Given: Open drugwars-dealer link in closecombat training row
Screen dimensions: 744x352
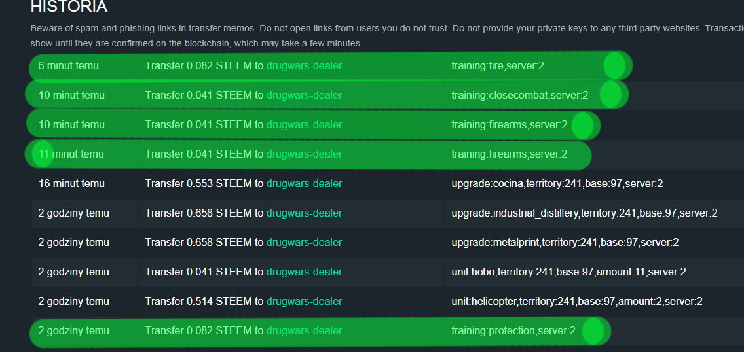Looking at the screenshot, I should (304, 96).
